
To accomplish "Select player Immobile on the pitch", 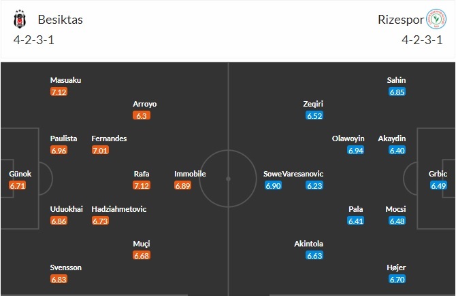I will pyautogui.click(x=190, y=174).
